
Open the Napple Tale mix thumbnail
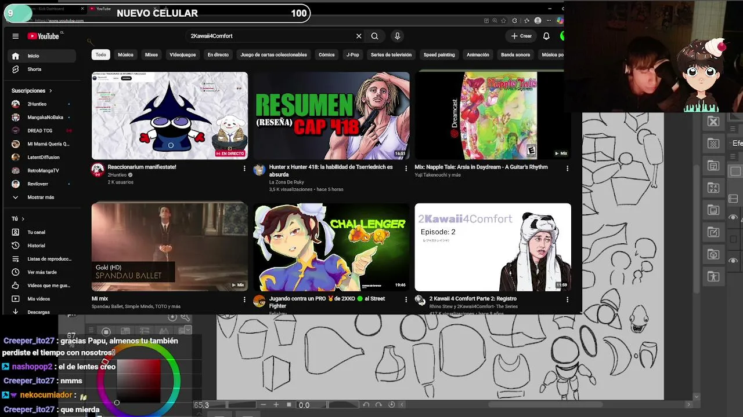493,115
